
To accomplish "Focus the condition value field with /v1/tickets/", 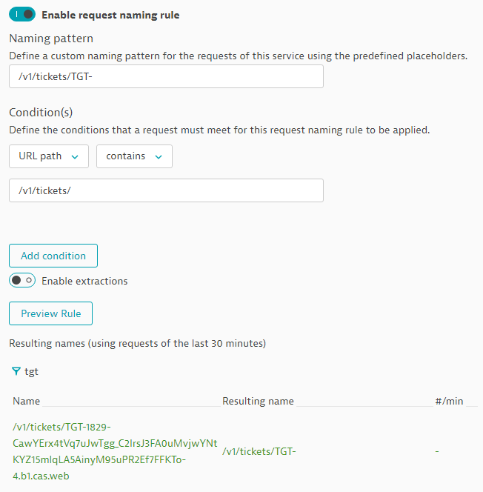I will pyautogui.click(x=166, y=190).
